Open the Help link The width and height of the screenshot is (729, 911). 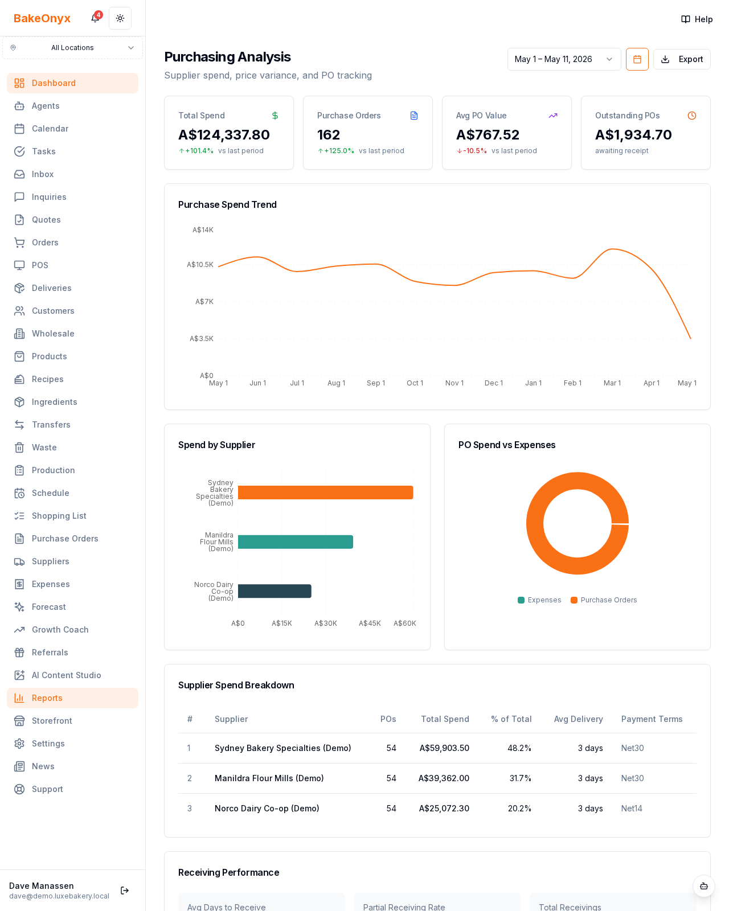tap(697, 19)
